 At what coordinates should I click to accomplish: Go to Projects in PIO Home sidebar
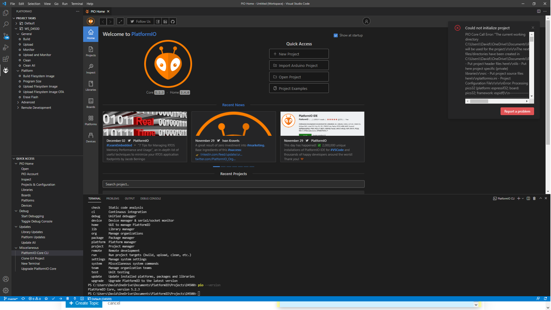click(91, 52)
